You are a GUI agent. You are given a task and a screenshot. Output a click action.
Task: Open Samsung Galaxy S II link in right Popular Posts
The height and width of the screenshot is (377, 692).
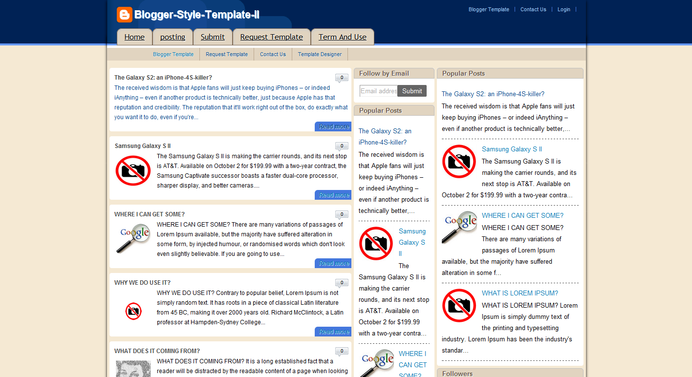coord(512,149)
